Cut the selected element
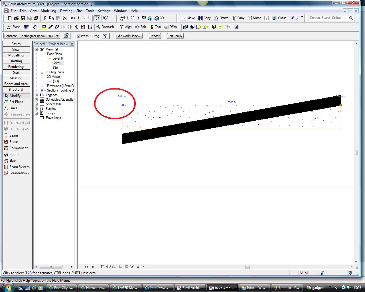The height and width of the screenshot is (292, 365). coord(45,18)
